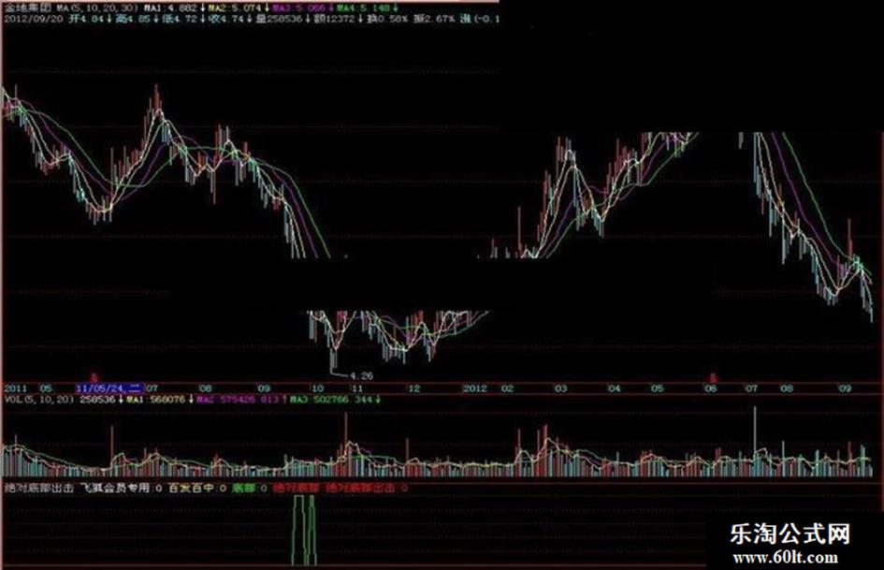Viewport: 884px width, 570px height.
Task: Click month 11 on the timeline
Action: pyautogui.click(x=356, y=388)
